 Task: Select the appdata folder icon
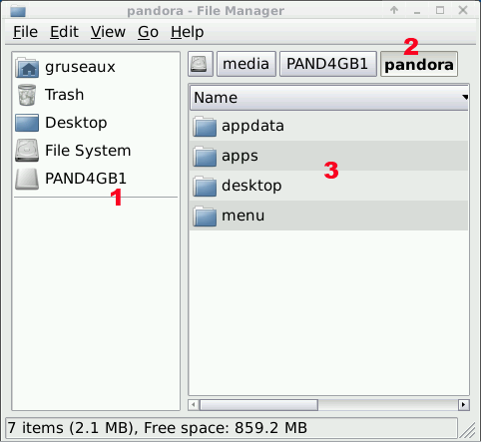(205, 127)
